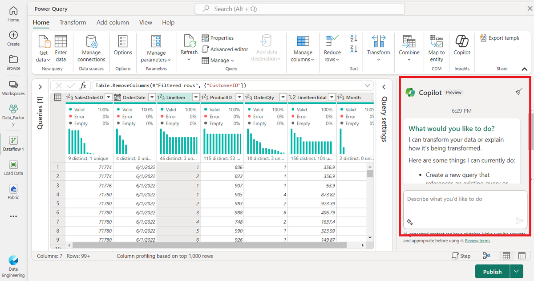Open the ProductID column filter dropdown
534x281 pixels.
coord(239,97)
